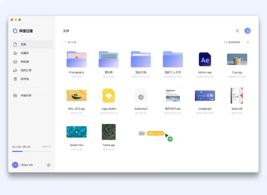Screen dimensions: 267x195
Task: Select the Book.pdf thumbnail
Action: pos(237,96)
